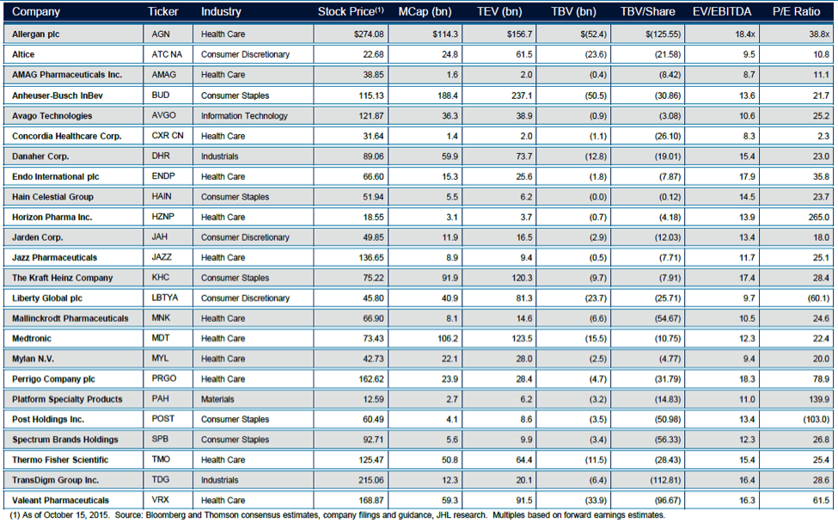Select the Ticker column header
This screenshot has width=838, height=523.
(163, 12)
